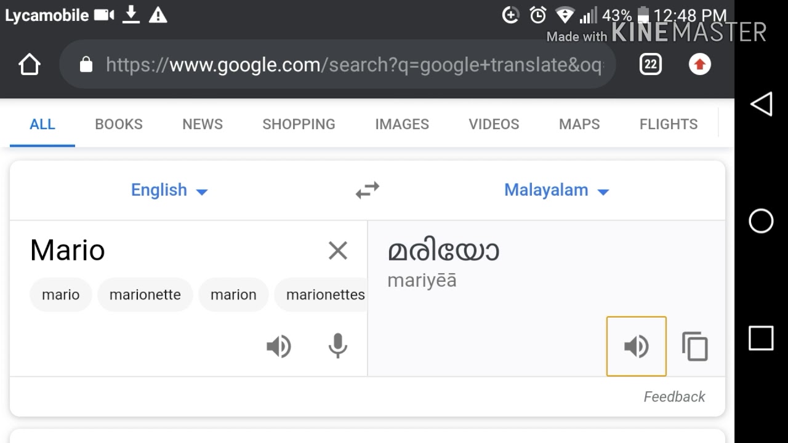Choose the marion suggestion chip
Image resolution: width=788 pixels, height=443 pixels.
[x=233, y=295]
